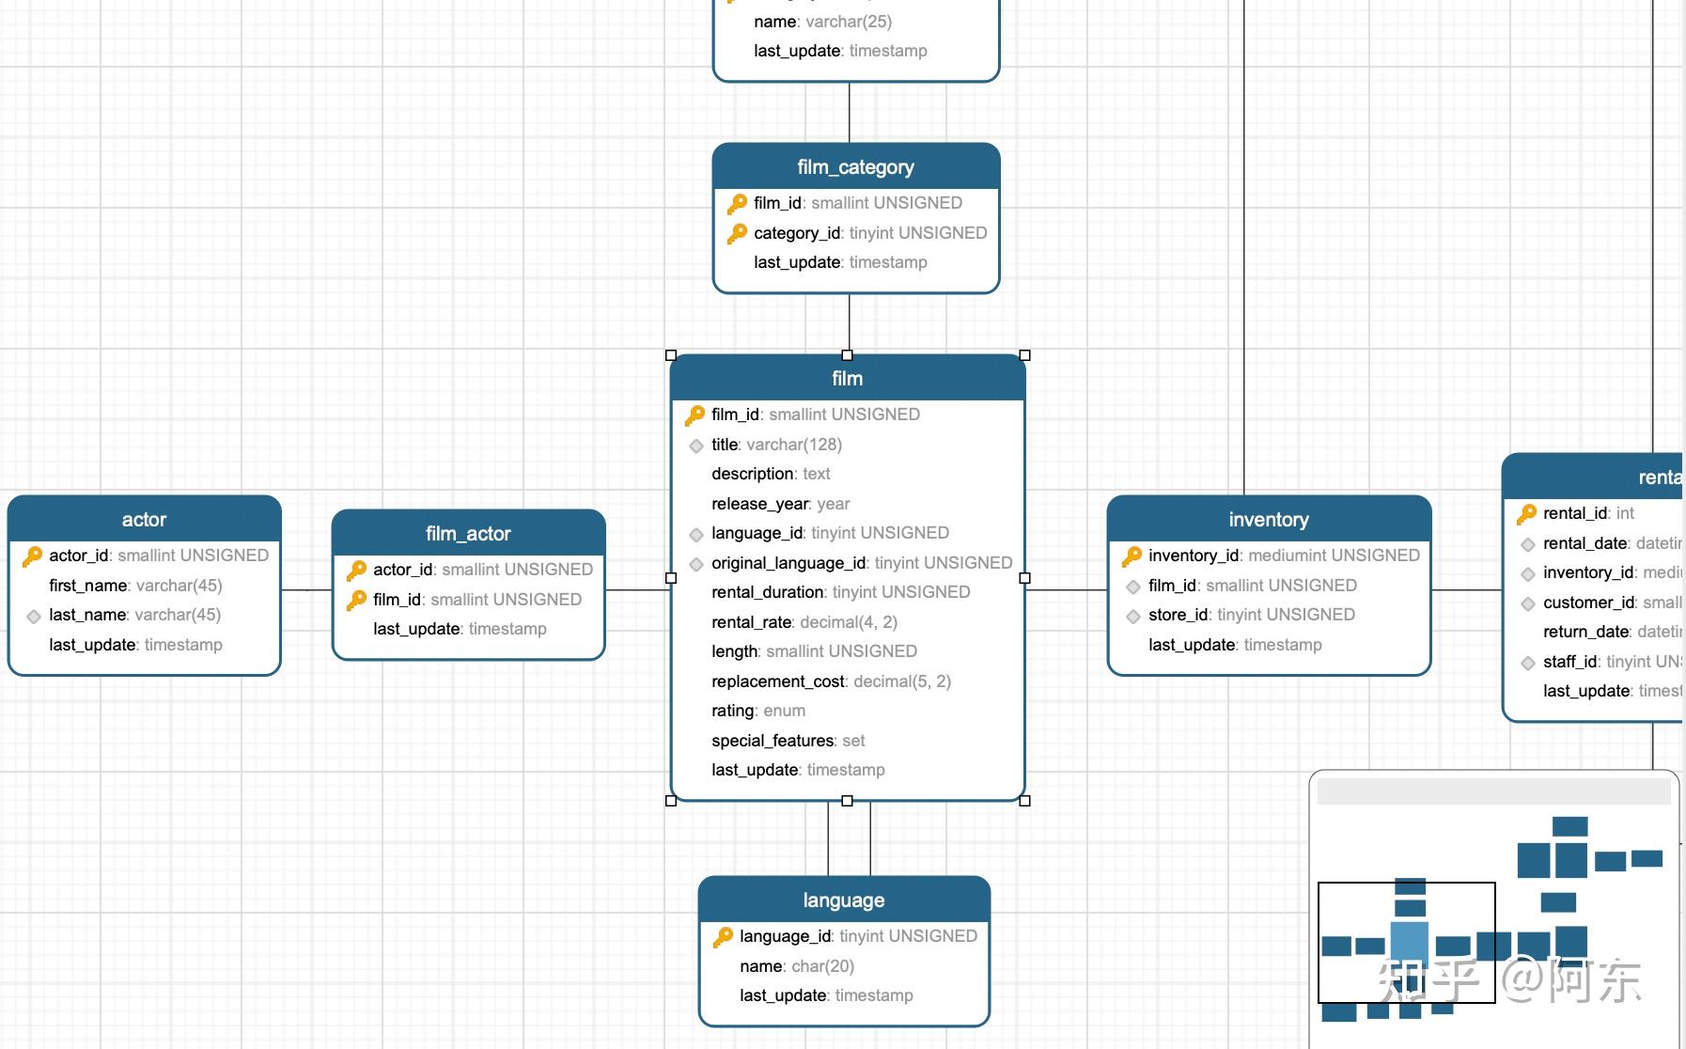Click the right-middle resize handle of film table
1686x1049 pixels.
click(x=1025, y=578)
